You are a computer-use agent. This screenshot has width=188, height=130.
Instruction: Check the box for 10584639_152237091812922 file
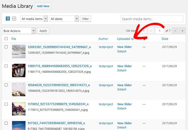tap(6, 85)
